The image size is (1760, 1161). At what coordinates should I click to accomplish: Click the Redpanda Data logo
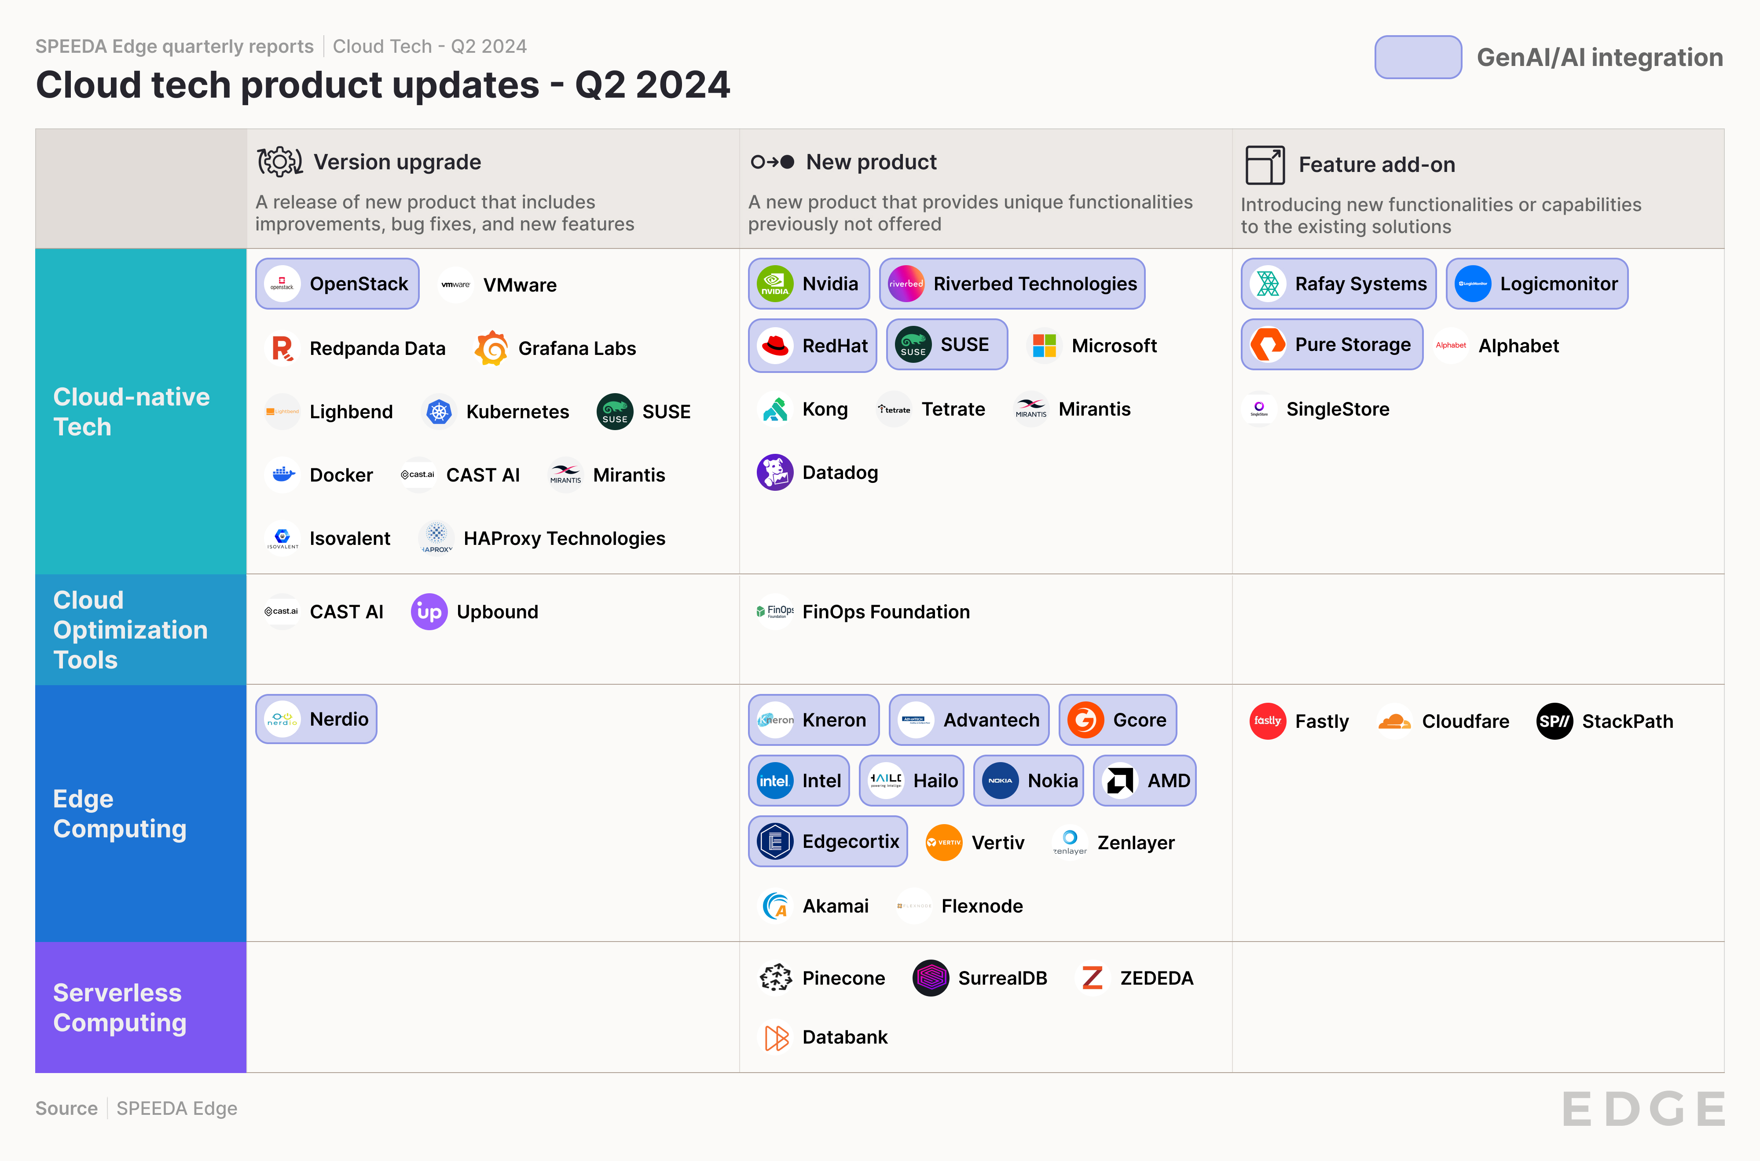click(282, 348)
